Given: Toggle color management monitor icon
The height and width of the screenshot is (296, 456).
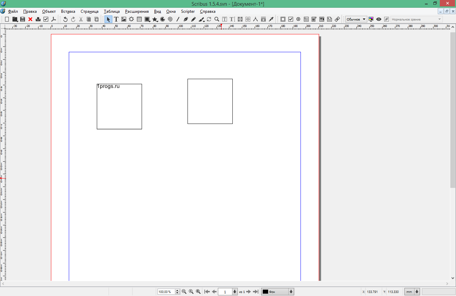Looking at the screenshot, I should pyautogui.click(x=371, y=19).
